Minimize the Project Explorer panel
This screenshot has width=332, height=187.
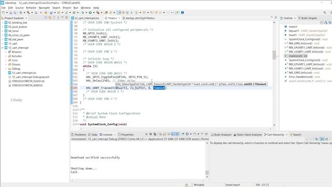click(62, 18)
